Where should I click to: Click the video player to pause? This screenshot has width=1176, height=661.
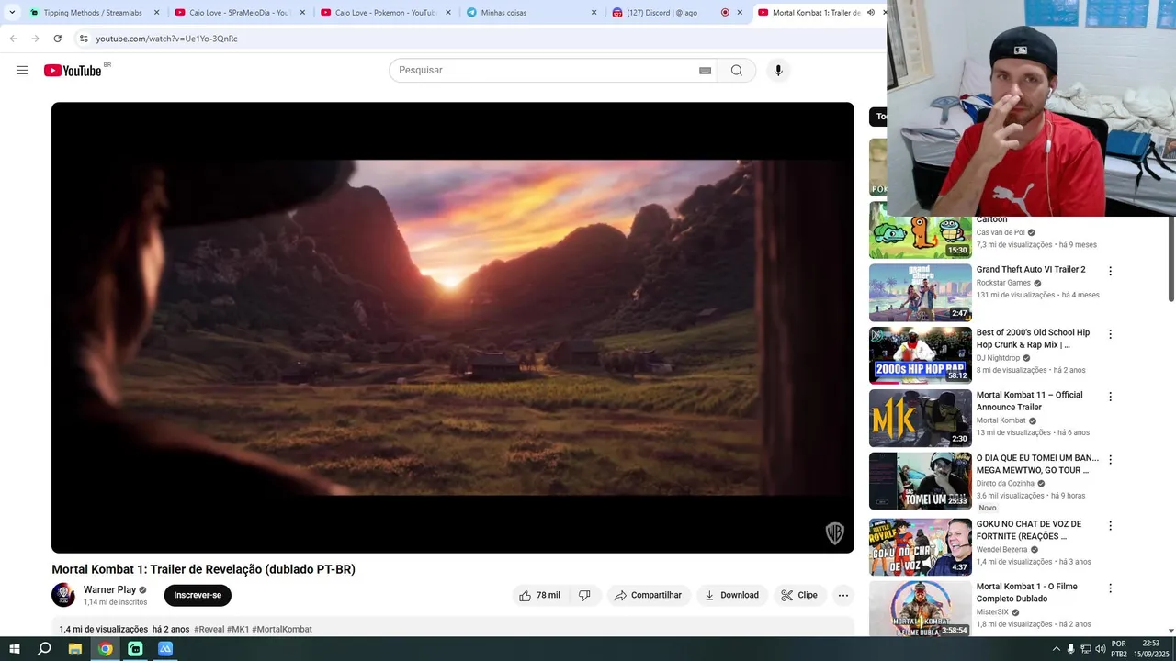[x=452, y=328]
